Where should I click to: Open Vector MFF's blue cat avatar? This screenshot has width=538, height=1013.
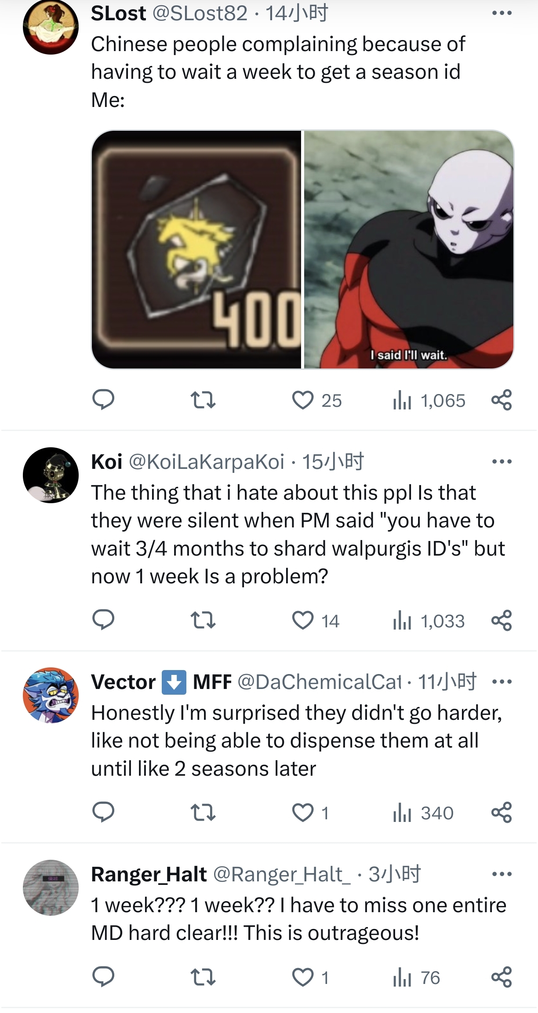click(x=51, y=695)
